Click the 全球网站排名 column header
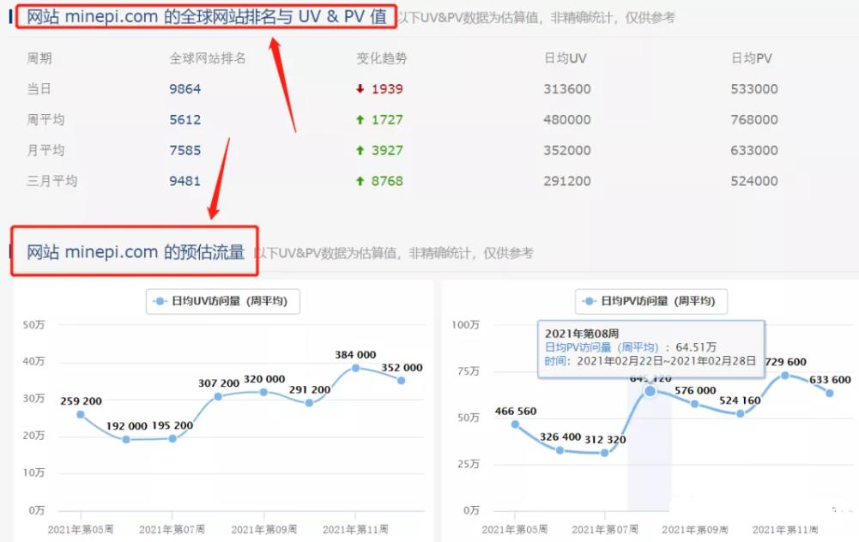The height and width of the screenshot is (542, 859). point(208,58)
